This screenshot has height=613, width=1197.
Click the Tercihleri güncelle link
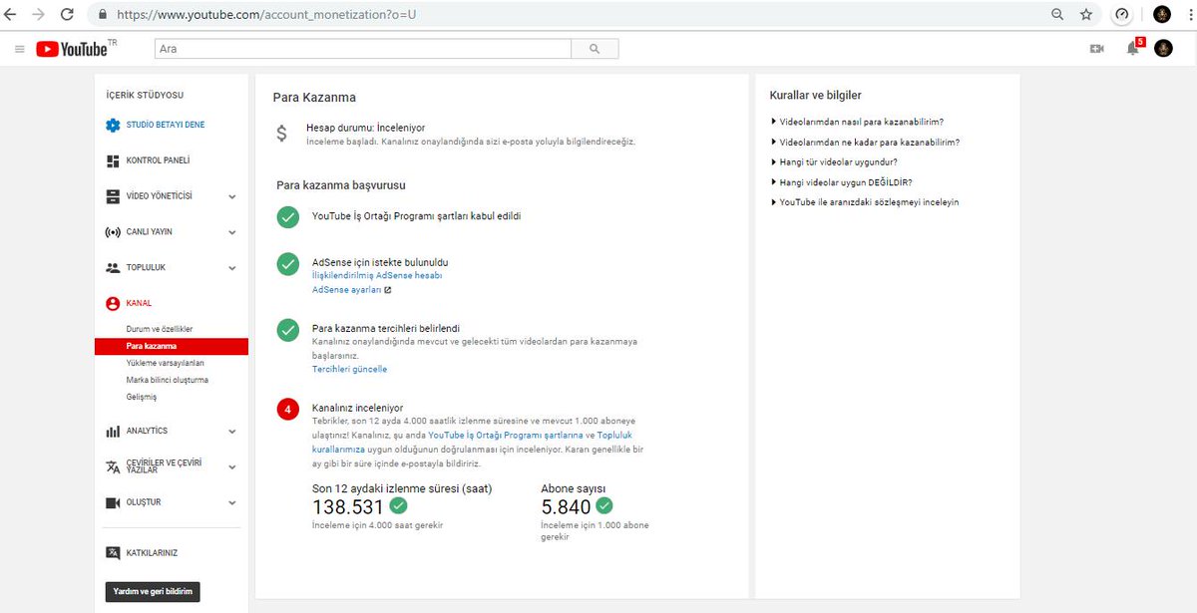[x=349, y=369]
